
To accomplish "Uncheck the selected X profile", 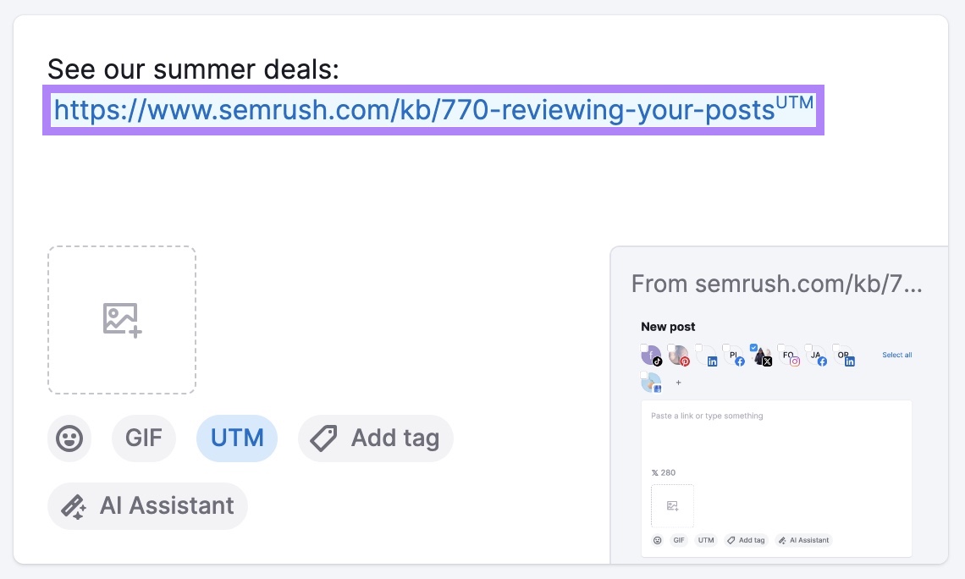I will click(x=753, y=347).
